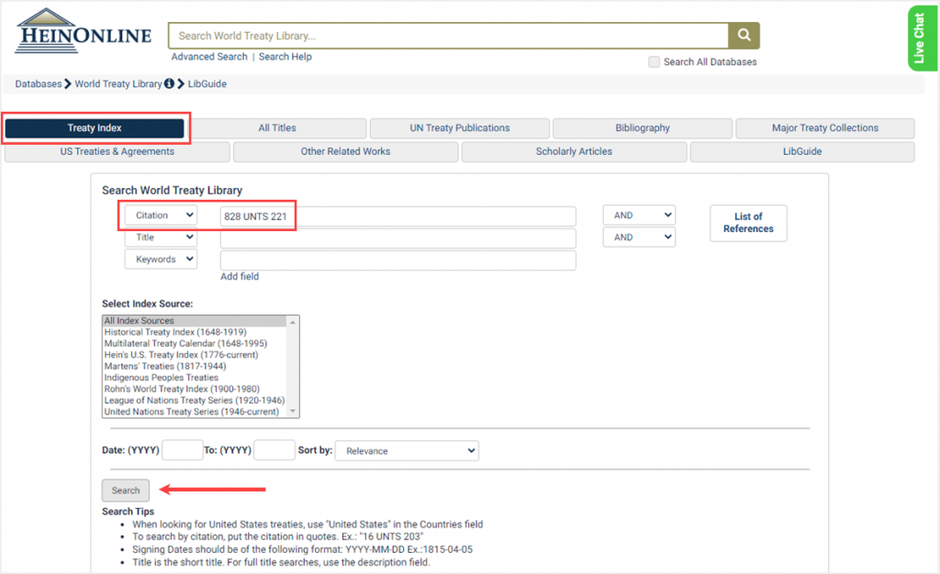Click the Date (YYYY) from field
The height and width of the screenshot is (574, 940).
[183, 450]
